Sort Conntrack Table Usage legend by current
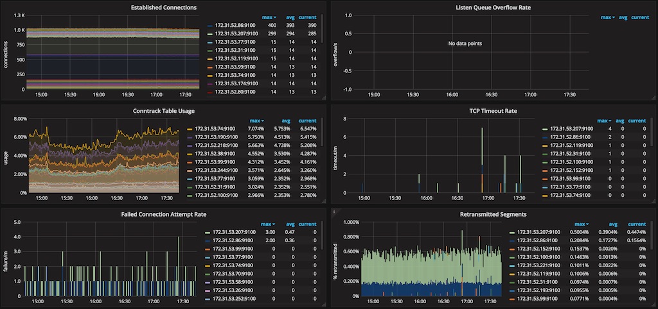This screenshot has height=309, width=658. [x=307, y=121]
